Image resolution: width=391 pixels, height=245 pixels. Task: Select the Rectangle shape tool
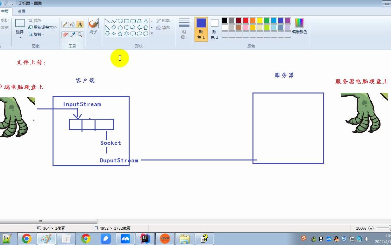[126, 21]
